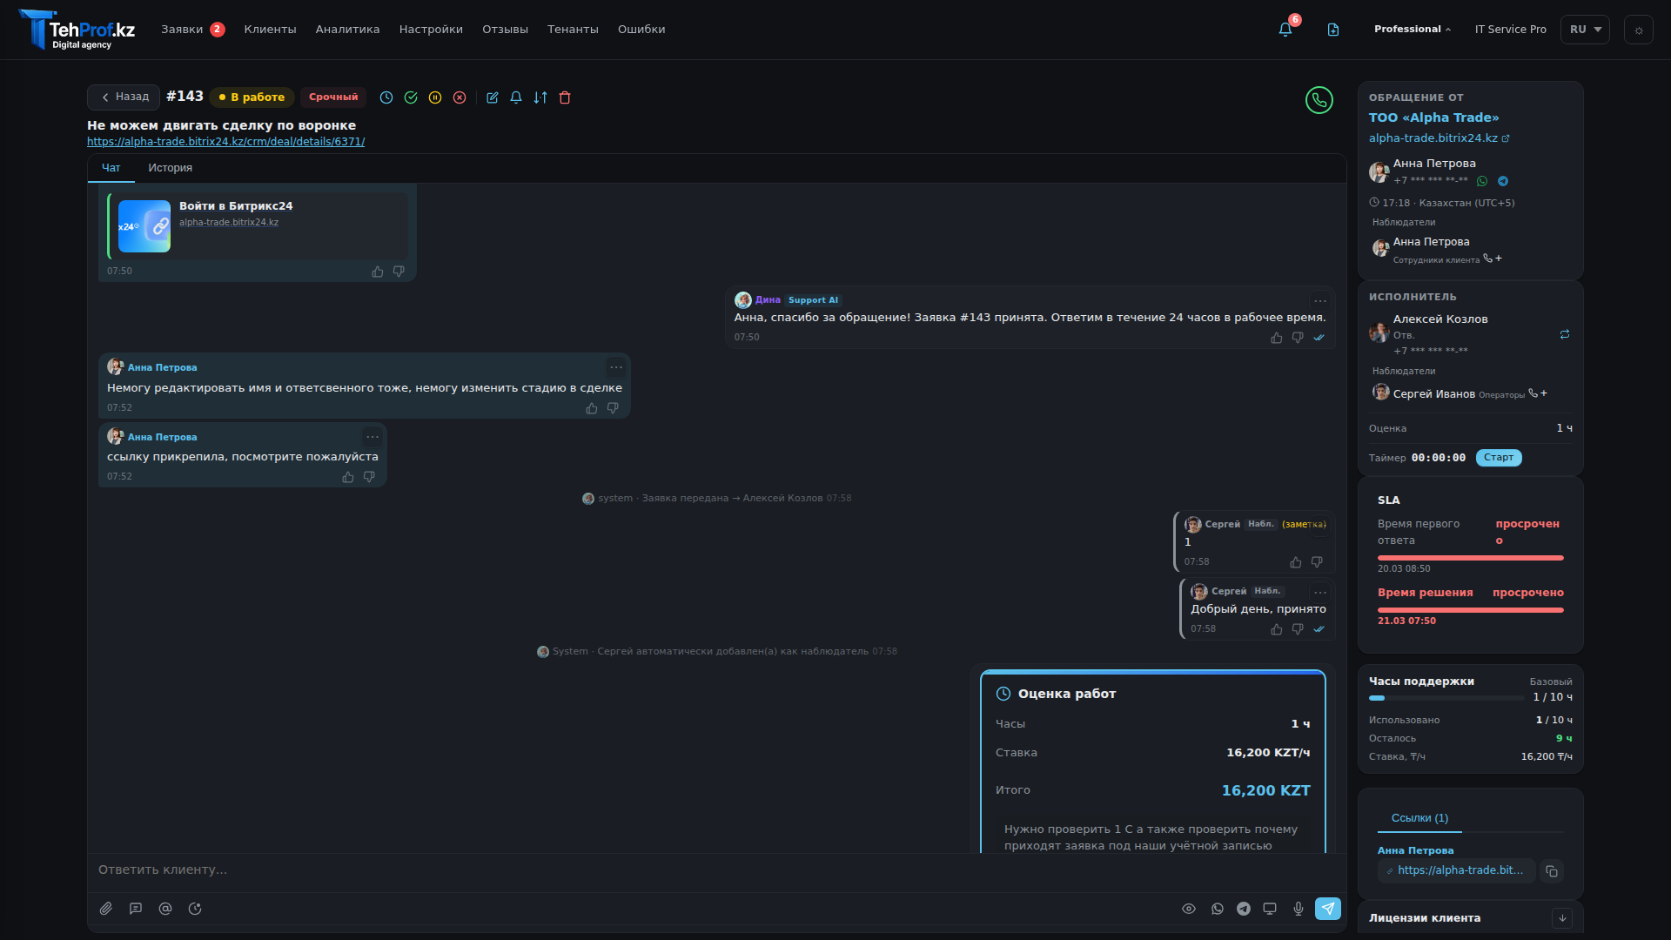Open the Аналитика menu item
Screen dimensions: 1671x940
click(347, 30)
